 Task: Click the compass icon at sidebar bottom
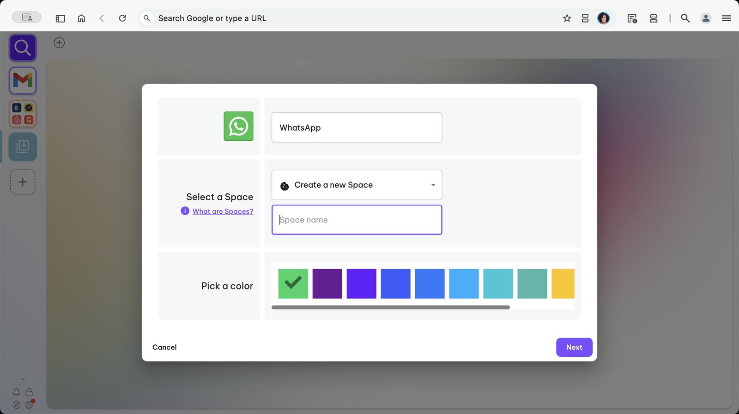pyautogui.click(x=17, y=405)
